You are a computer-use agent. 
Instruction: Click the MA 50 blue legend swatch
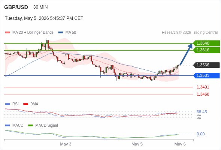(x=61, y=33)
